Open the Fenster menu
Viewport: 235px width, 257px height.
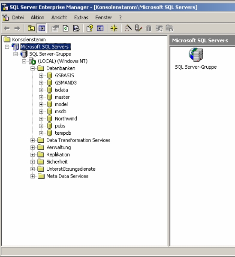pos(104,18)
